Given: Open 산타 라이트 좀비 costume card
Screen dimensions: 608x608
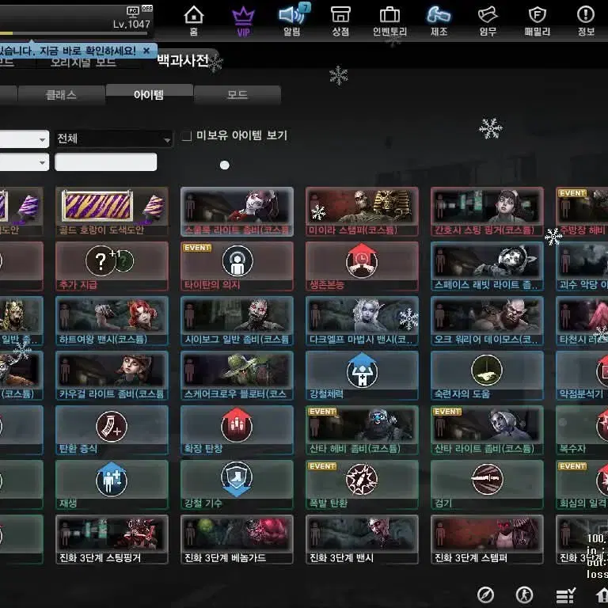Looking at the screenshot, I should click(487, 430).
